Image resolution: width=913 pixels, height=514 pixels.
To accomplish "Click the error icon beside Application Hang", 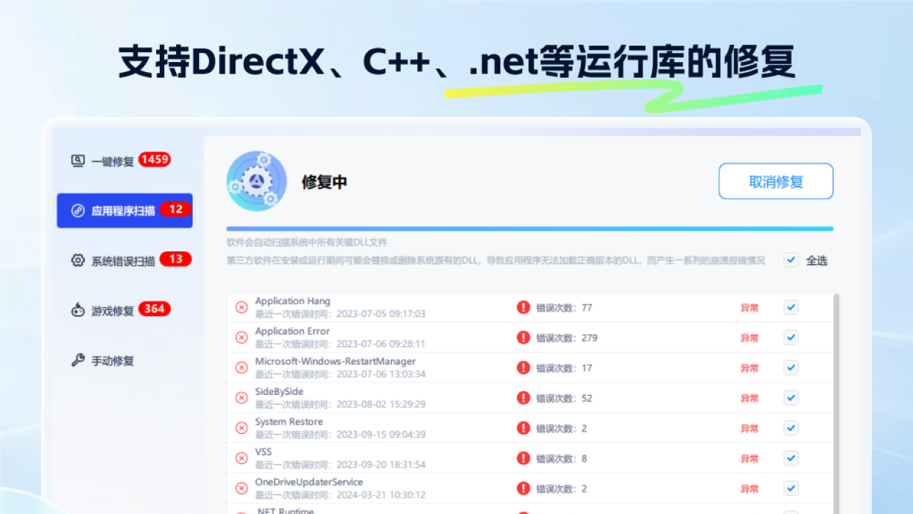I will click(240, 307).
